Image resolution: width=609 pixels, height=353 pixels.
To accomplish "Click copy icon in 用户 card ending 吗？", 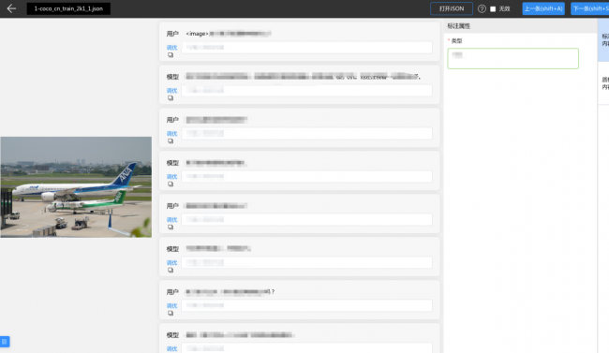I will point(171,314).
